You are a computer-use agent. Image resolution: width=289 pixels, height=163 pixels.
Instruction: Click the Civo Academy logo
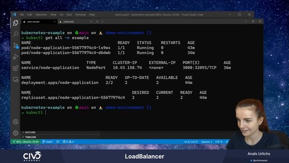[32, 156]
